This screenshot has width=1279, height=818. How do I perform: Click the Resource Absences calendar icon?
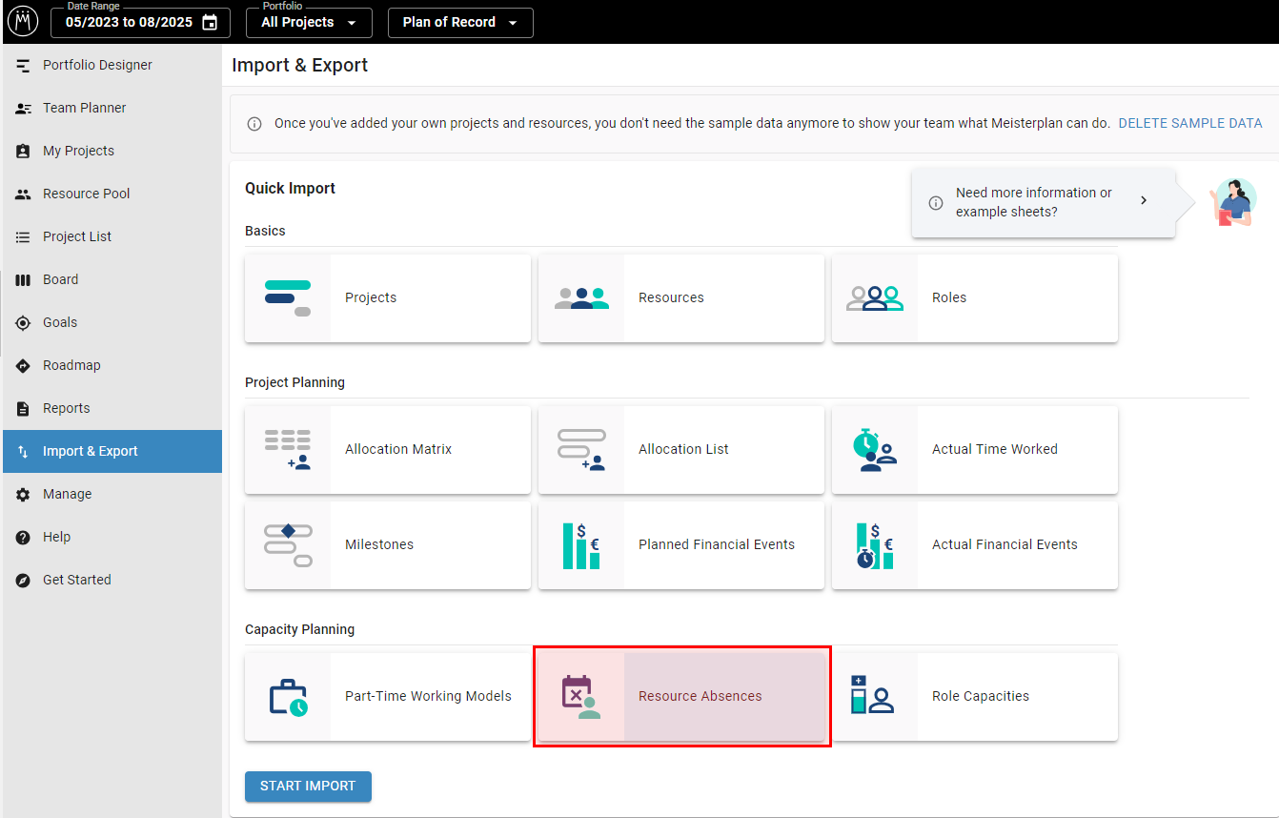[581, 697]
